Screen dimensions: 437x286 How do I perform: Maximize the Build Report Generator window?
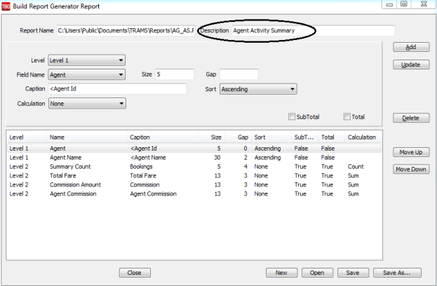click(x=404, y=4)
